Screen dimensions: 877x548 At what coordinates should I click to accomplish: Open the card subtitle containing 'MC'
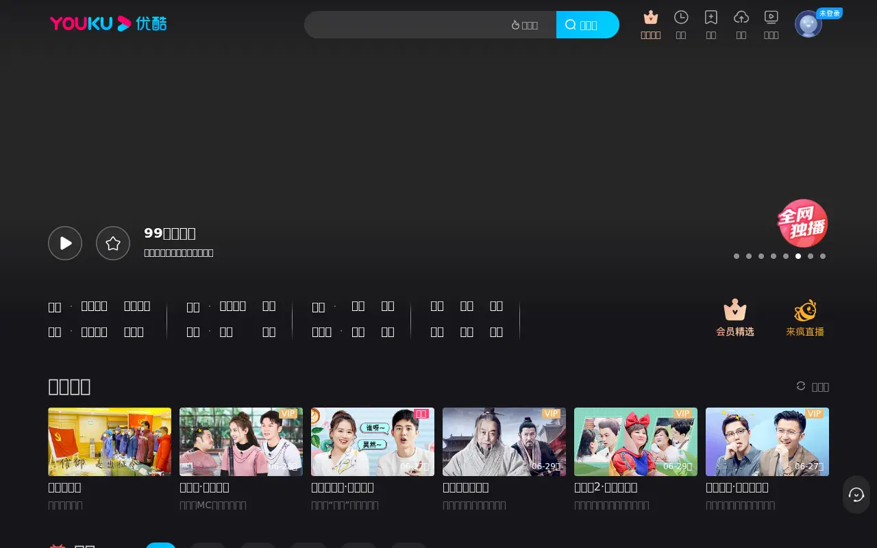213,506
